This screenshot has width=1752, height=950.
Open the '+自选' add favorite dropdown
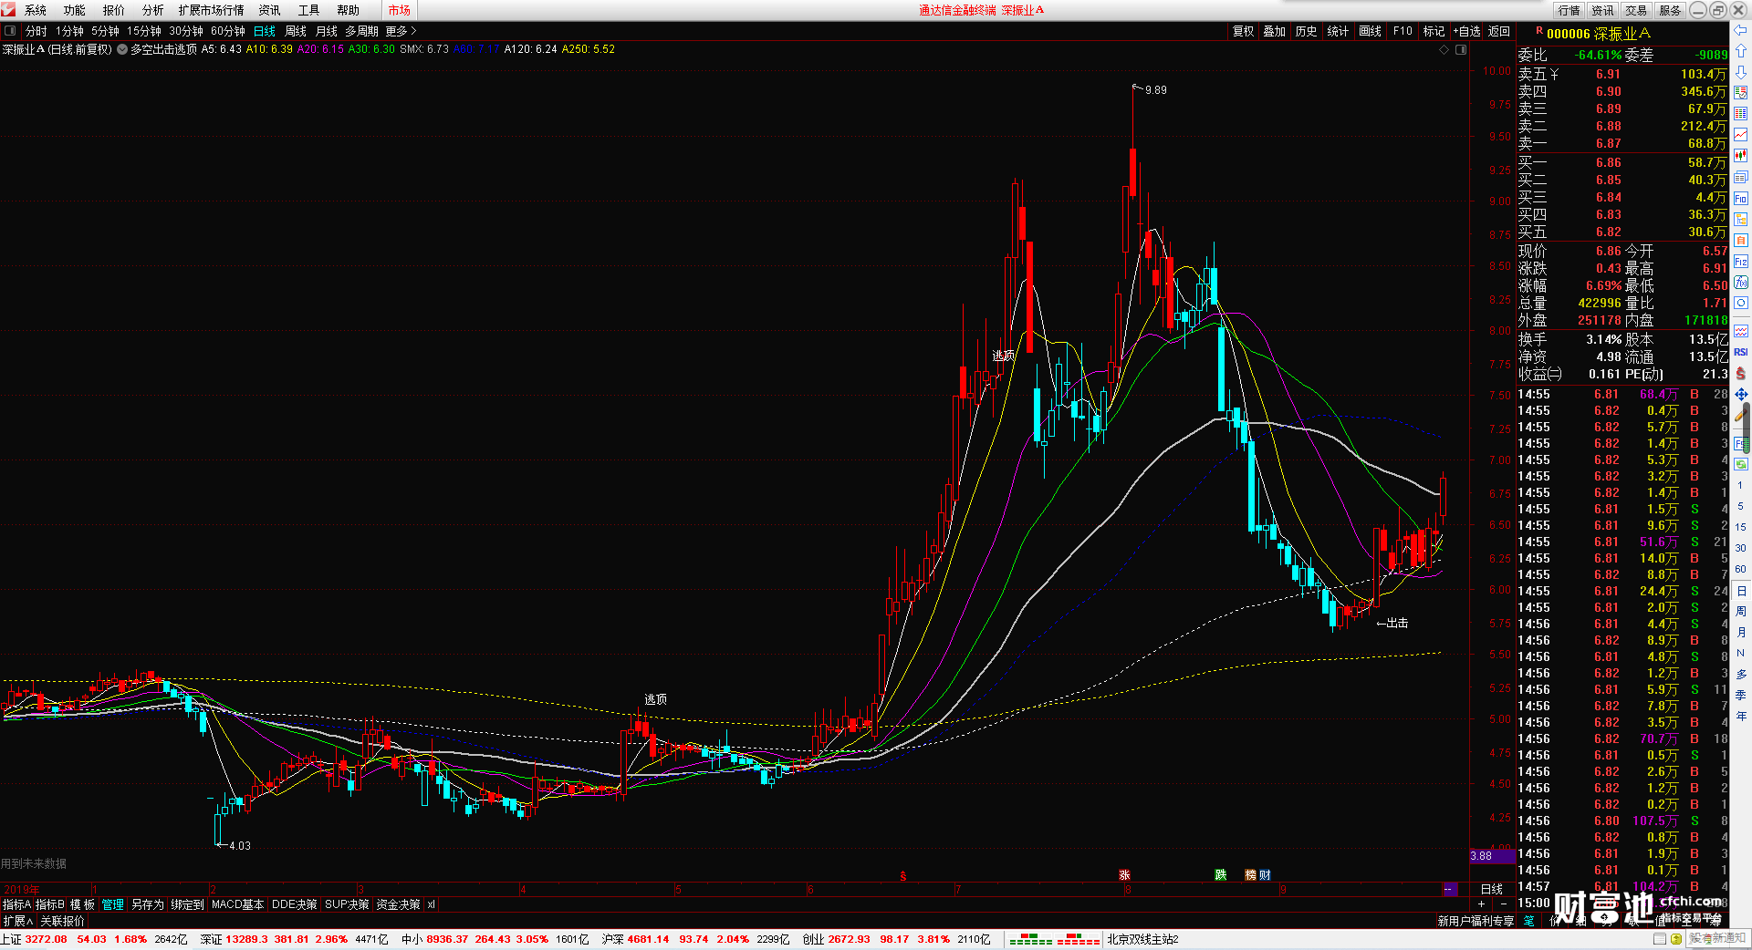(x=1467, y=31)
